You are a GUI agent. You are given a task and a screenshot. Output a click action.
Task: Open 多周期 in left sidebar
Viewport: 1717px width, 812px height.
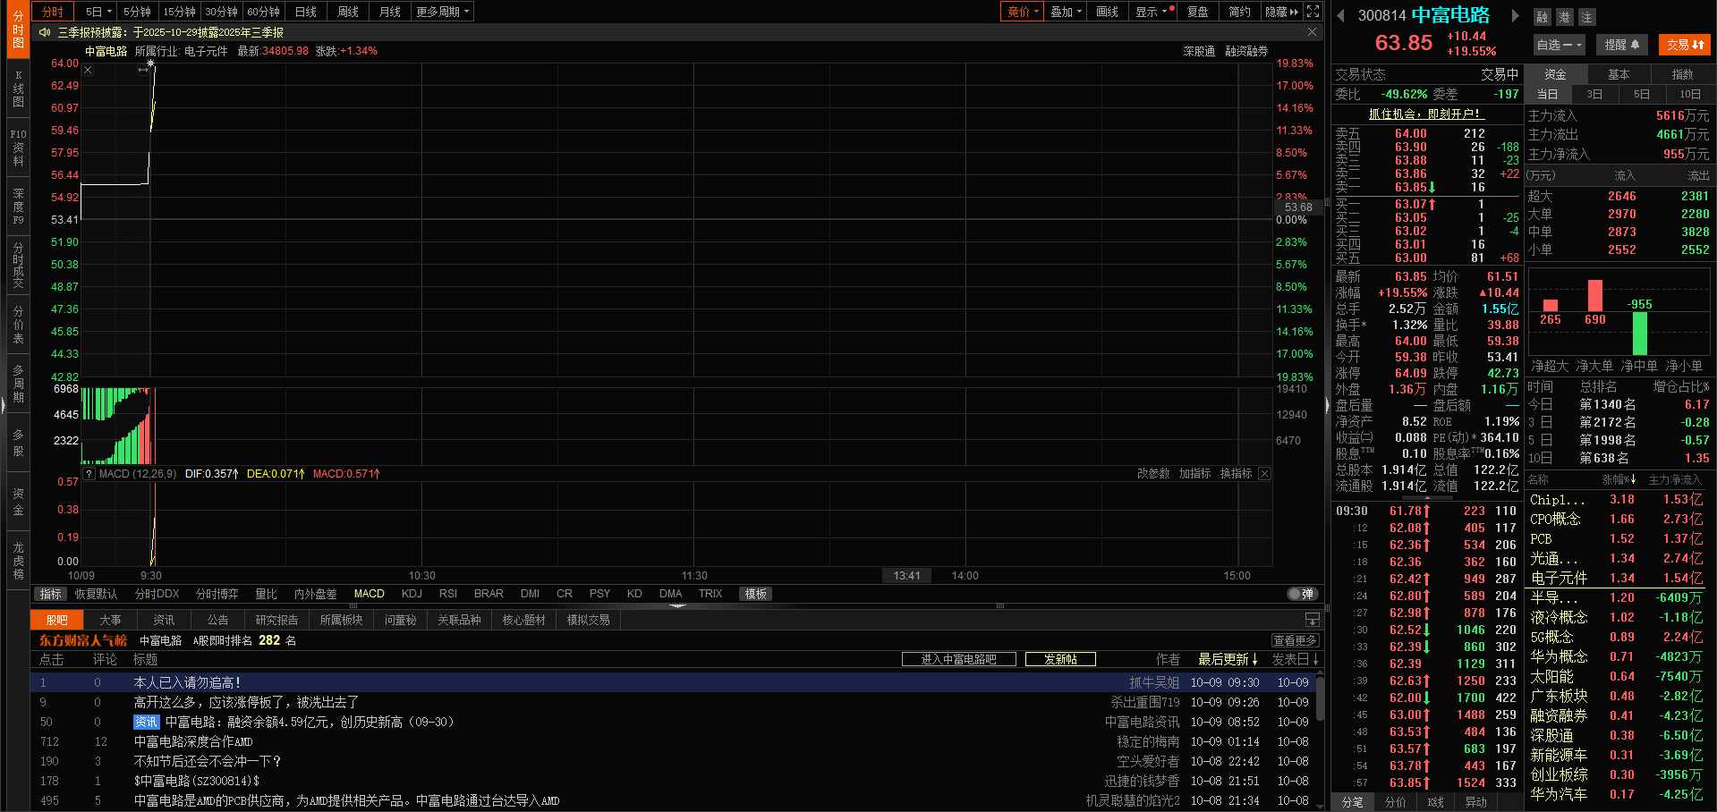[18, 384]
